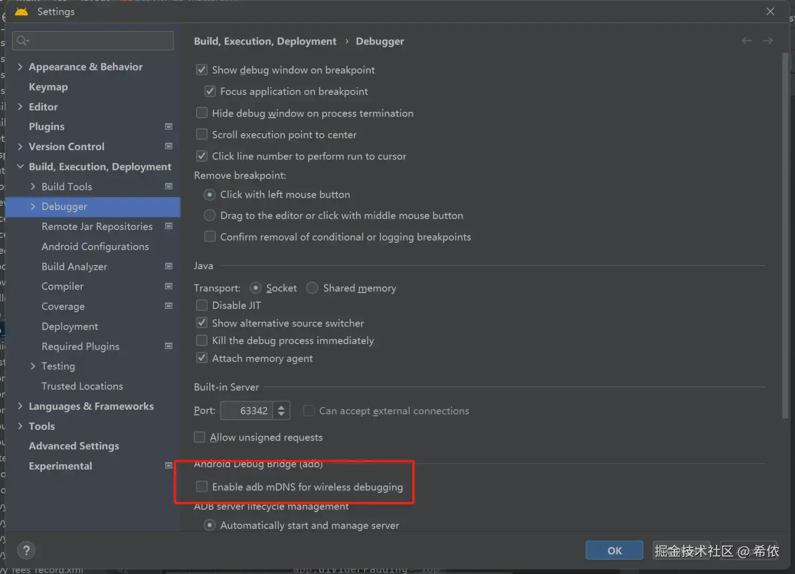Collapse the Build, Execution, Deployment section
This screenshot has height=574, width=795.
point(20,166)
